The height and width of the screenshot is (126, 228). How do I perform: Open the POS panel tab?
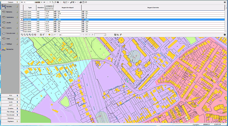(x=10, y=95)
